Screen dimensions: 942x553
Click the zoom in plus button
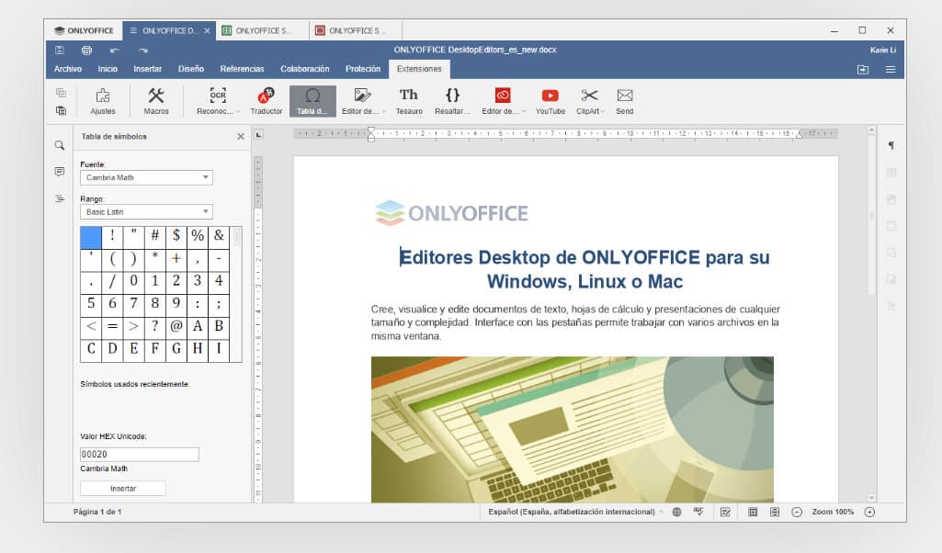point(869,512)
